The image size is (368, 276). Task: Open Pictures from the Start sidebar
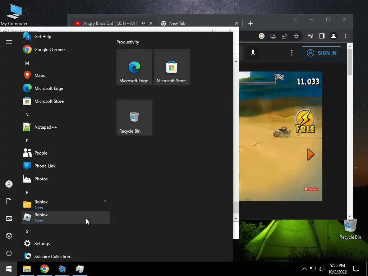coord(9,218)
